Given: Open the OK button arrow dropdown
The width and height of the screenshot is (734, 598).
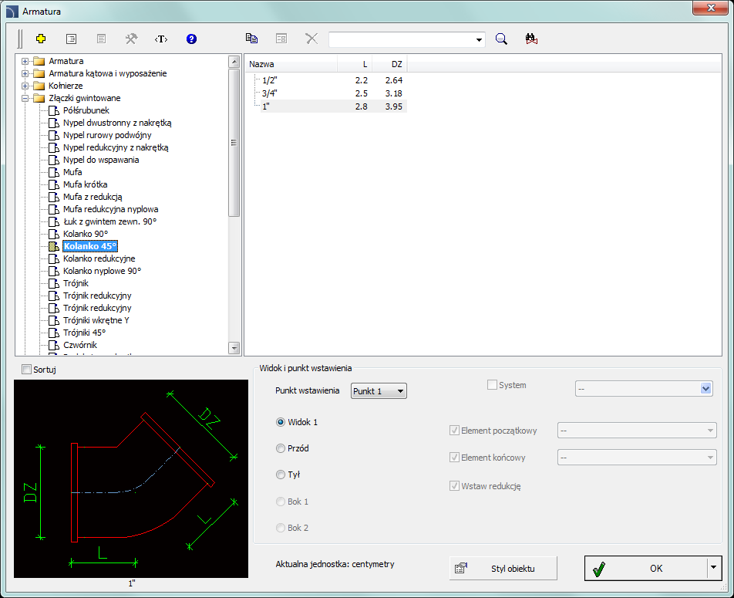Looking at the screenshot, I should tap(713, 568).
